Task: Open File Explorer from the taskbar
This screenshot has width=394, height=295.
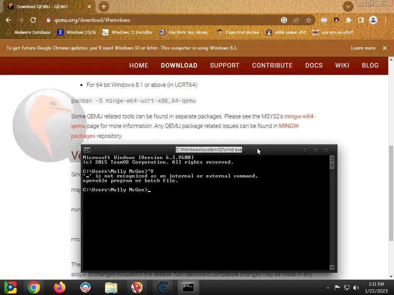Action: pyautogui.click(x=111, y=288)
